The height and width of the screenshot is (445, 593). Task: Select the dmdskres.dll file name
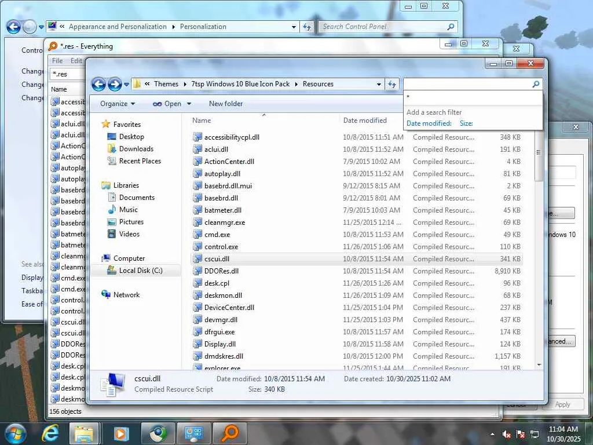[x=224, y=356]
